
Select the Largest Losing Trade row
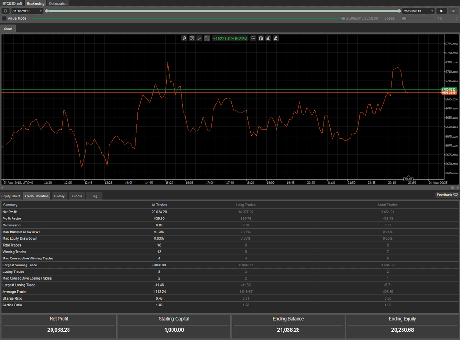click(230, 285)
